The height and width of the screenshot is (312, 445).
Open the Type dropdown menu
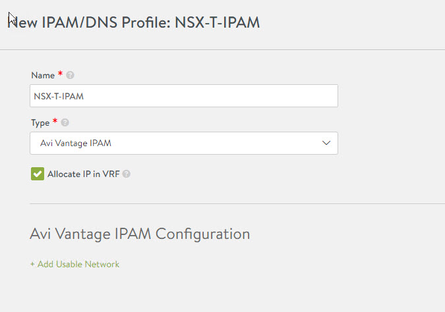pos(184,143)
